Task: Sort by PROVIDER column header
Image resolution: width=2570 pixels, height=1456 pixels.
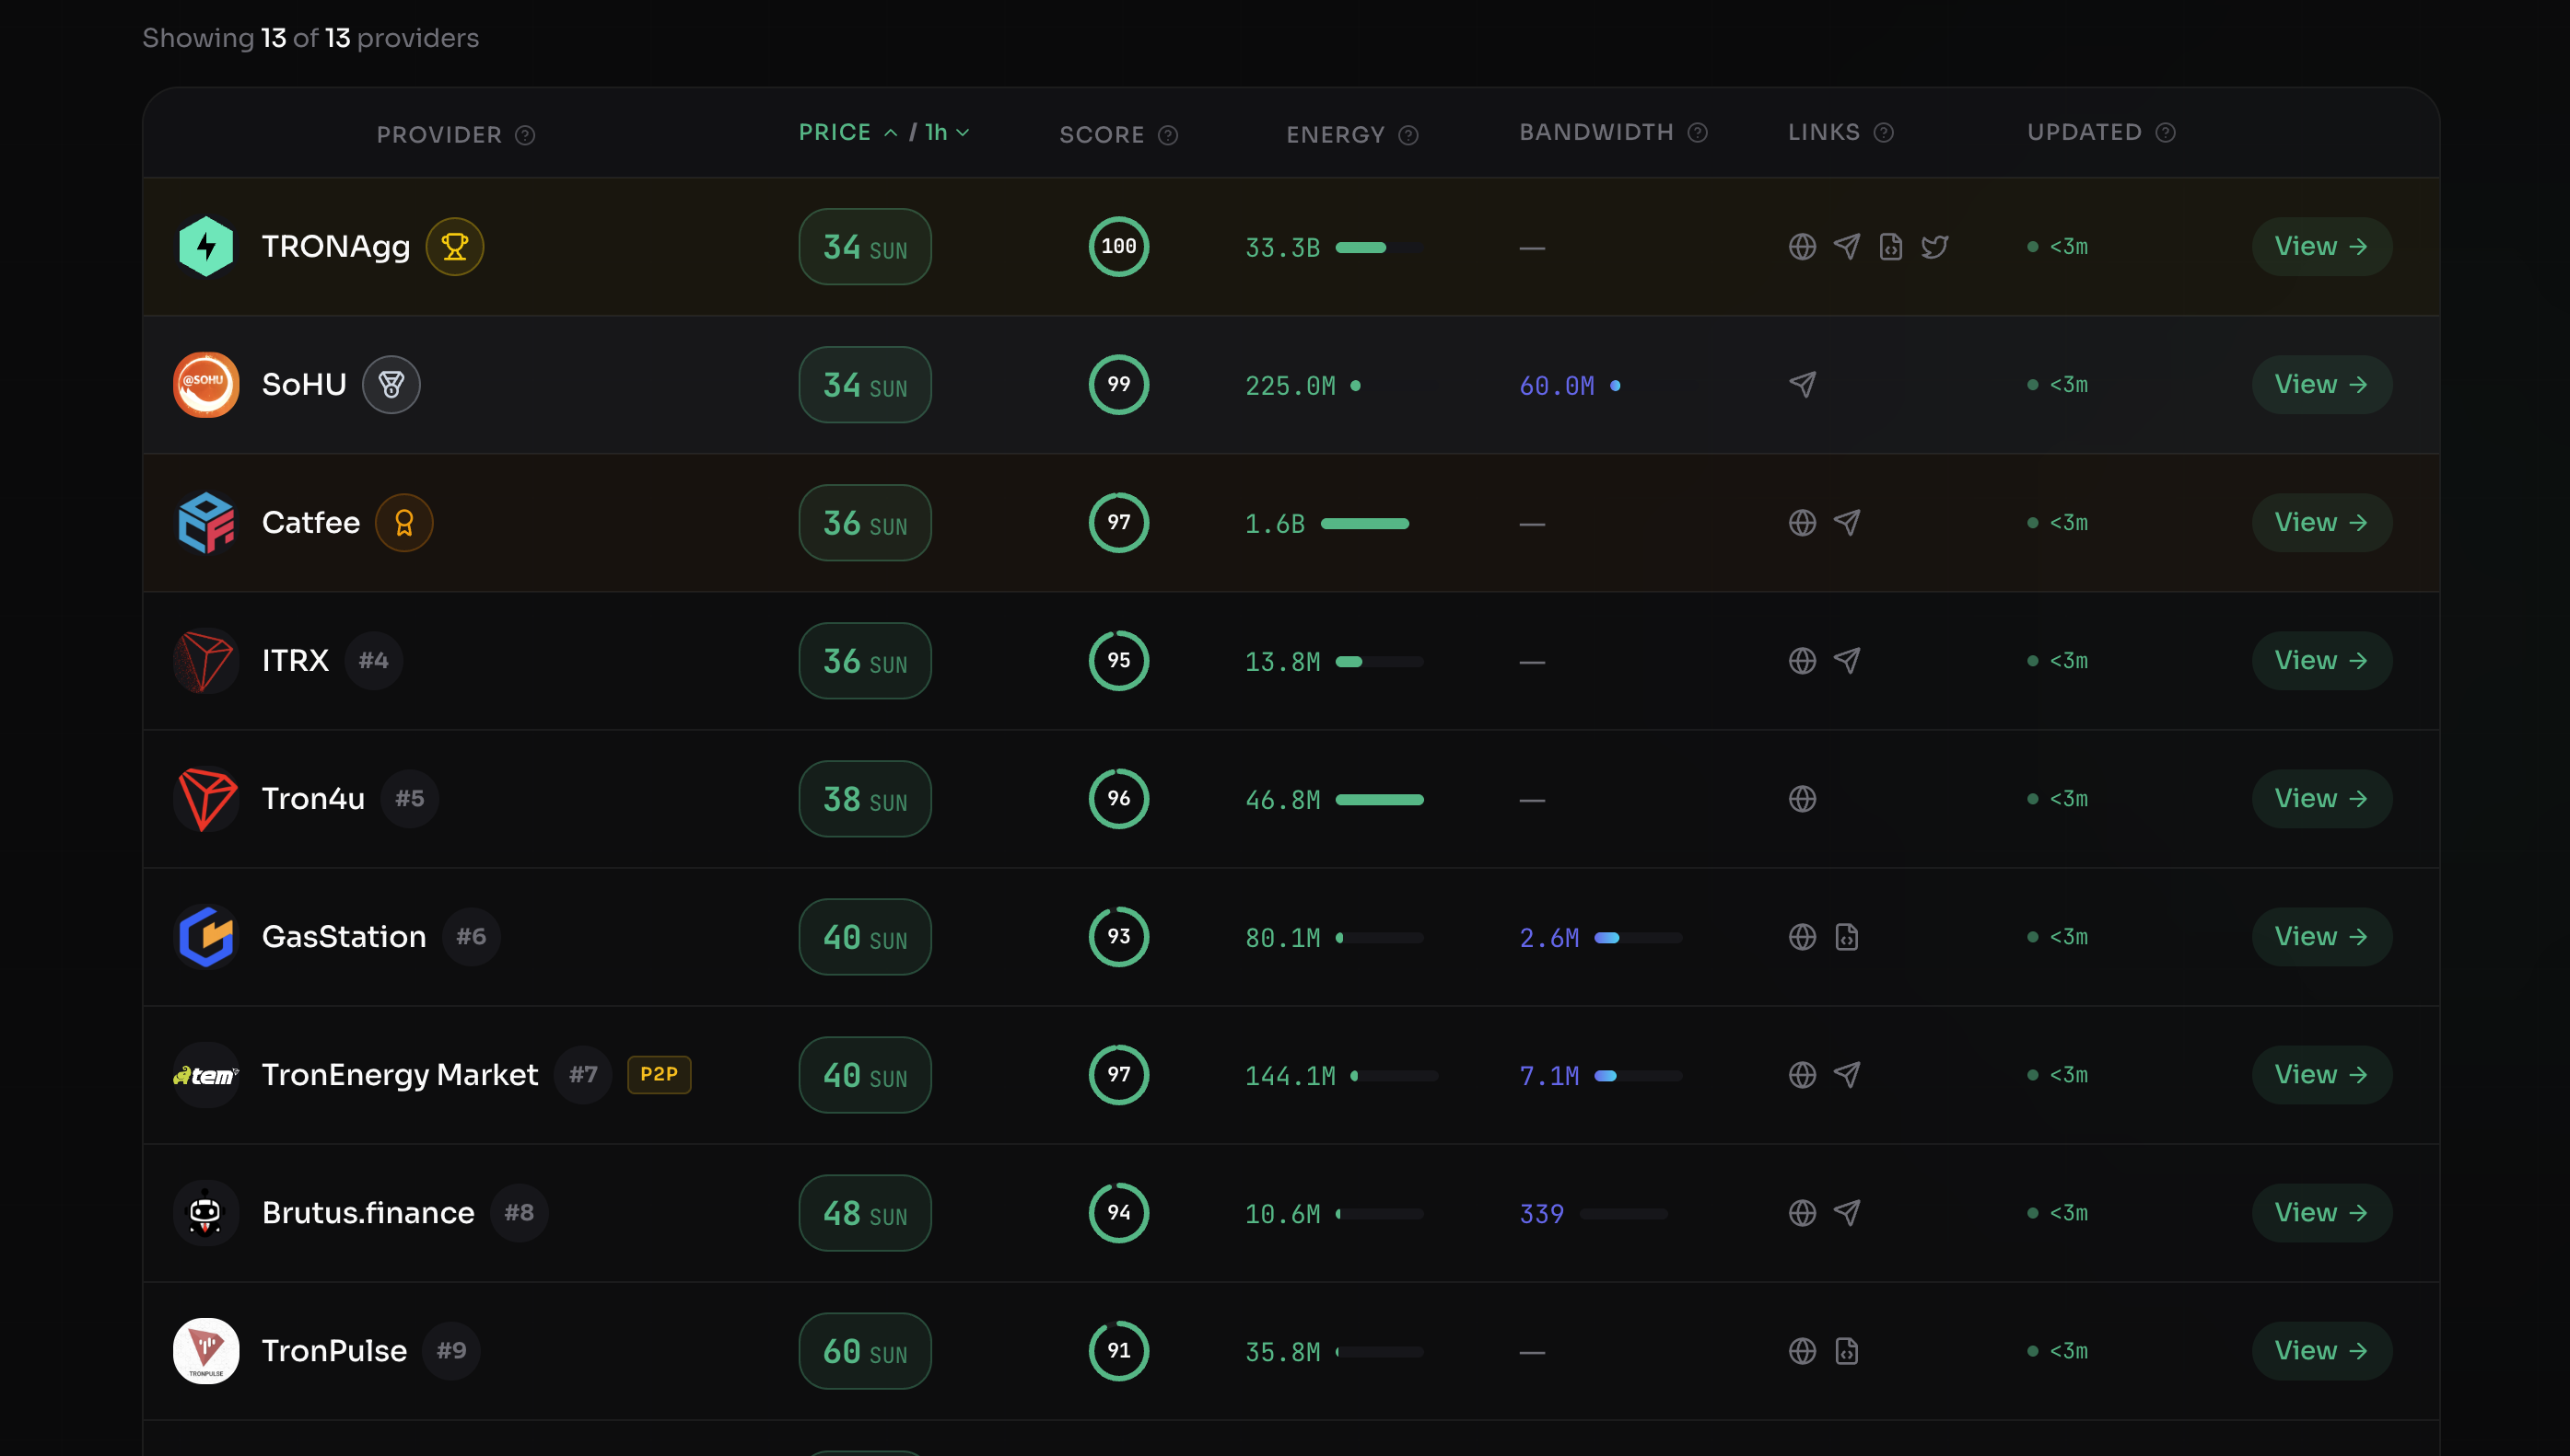Action: point(439,135)
